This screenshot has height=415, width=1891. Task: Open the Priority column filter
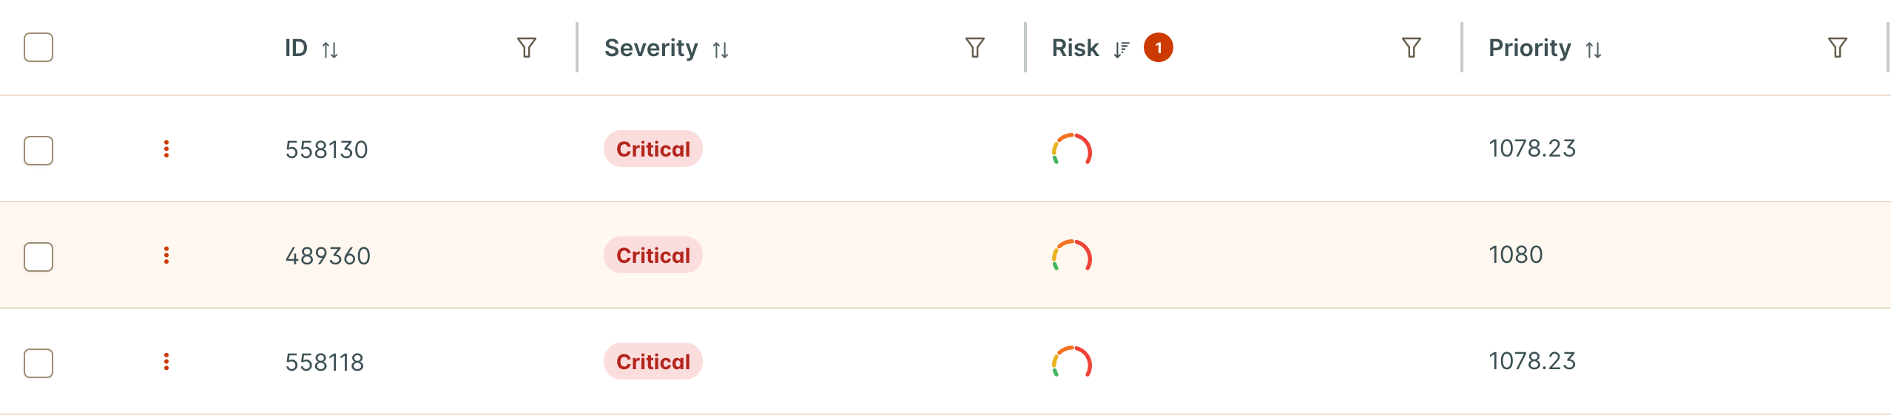[1837, 48]
